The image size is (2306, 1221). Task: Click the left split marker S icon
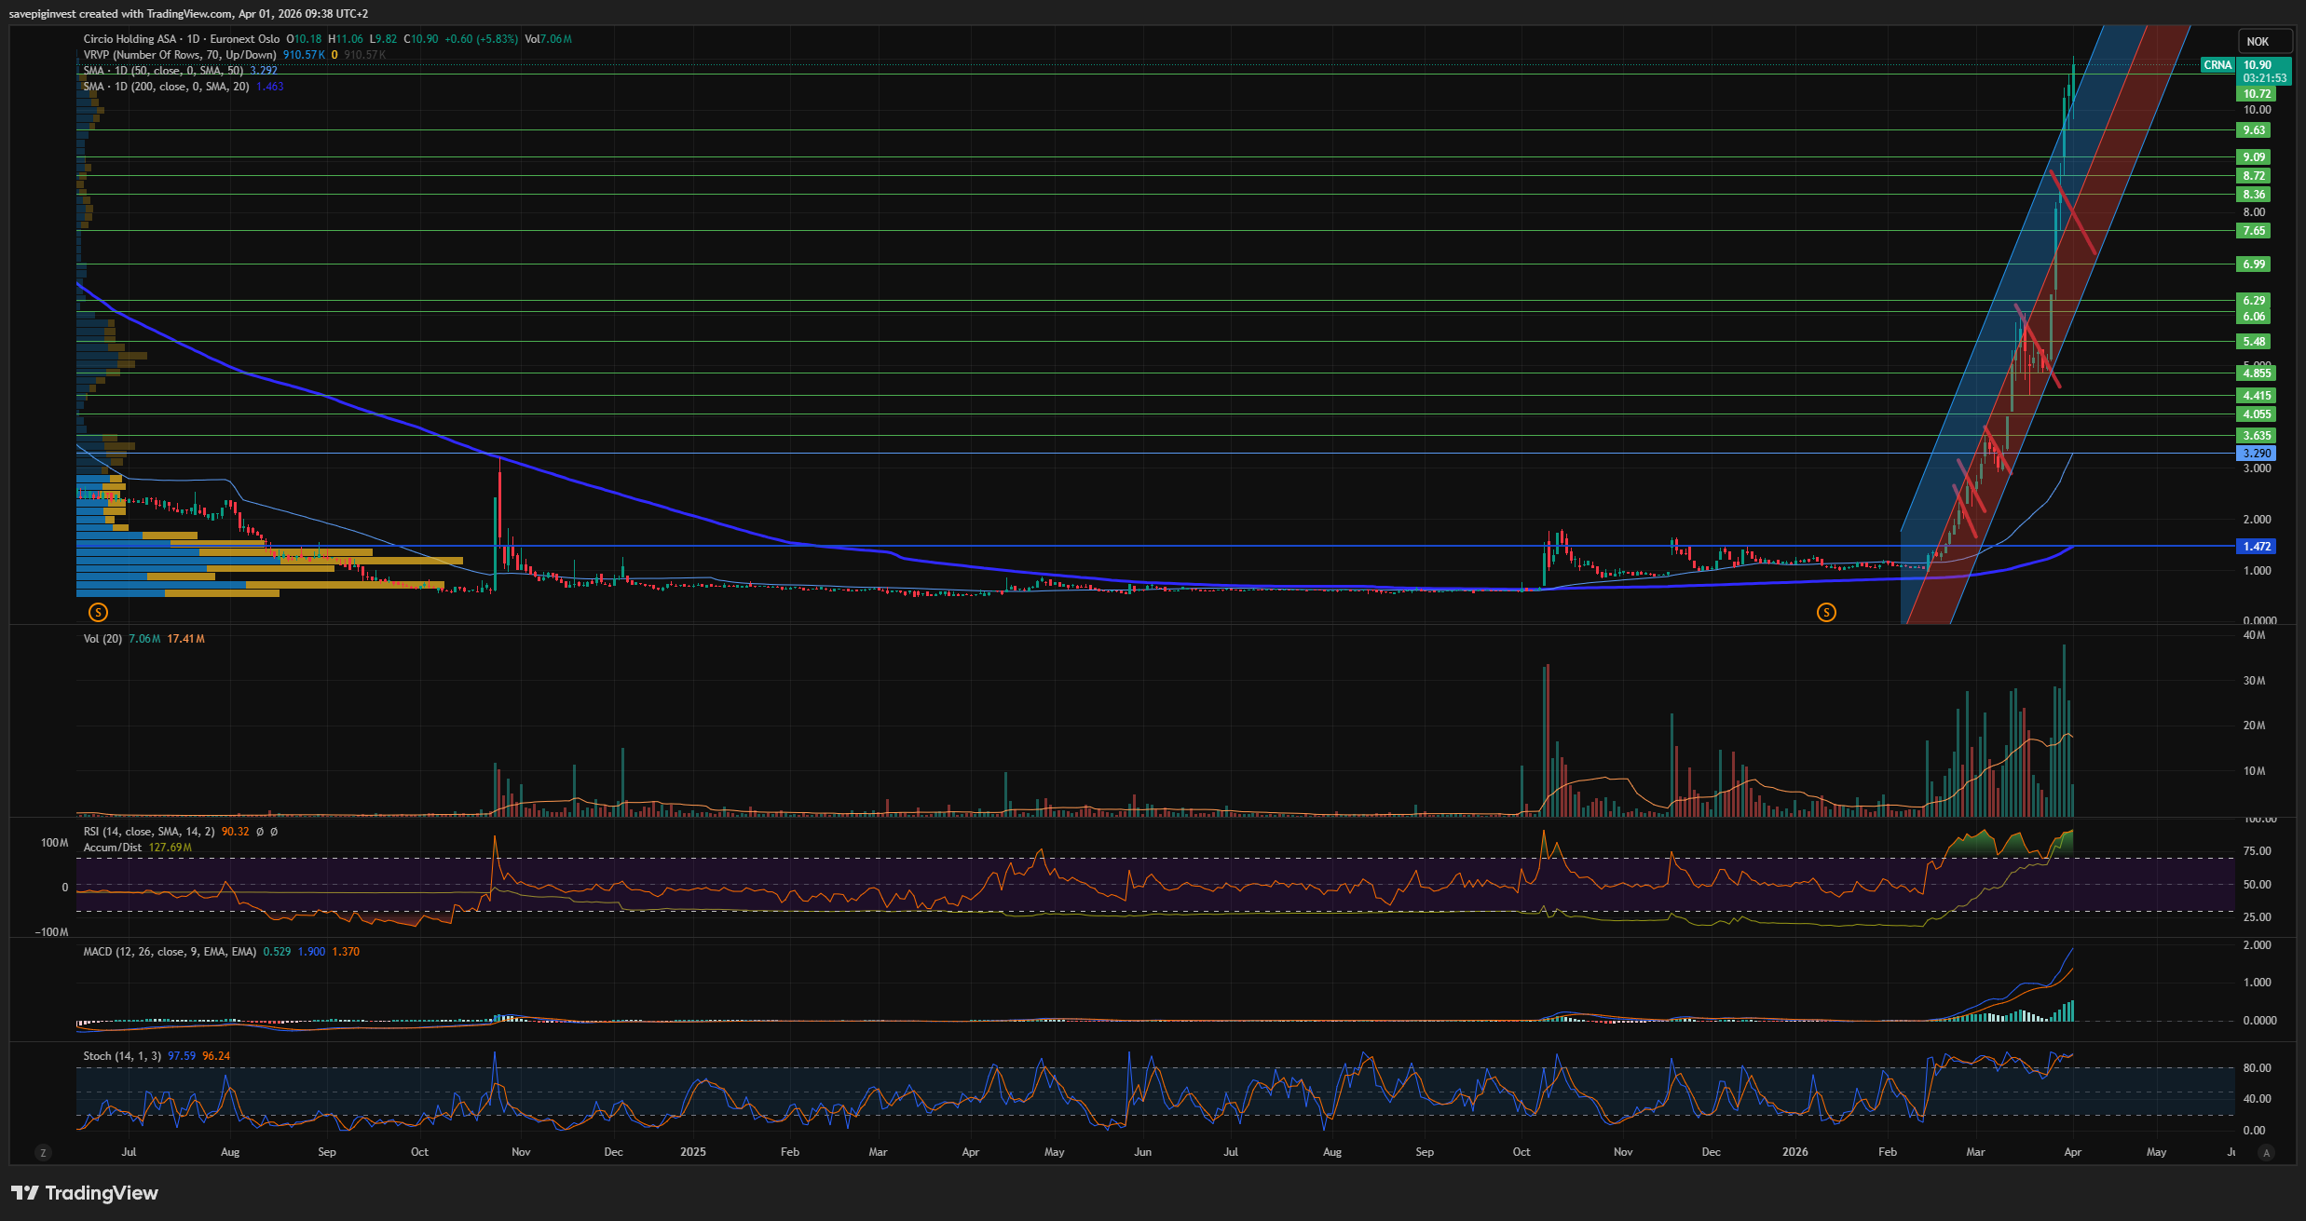pos(98,612)
